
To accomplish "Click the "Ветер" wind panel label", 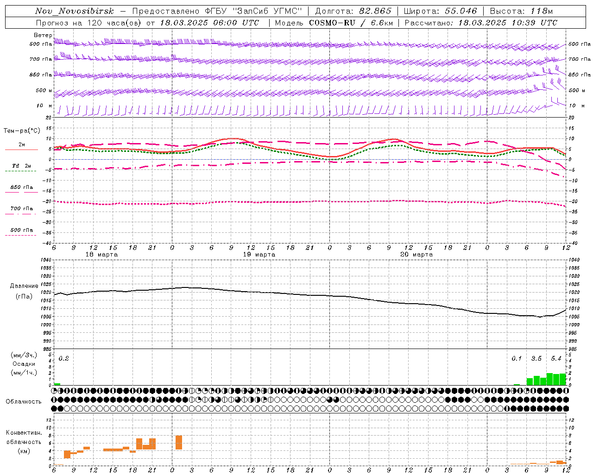I will pos(43,35).
